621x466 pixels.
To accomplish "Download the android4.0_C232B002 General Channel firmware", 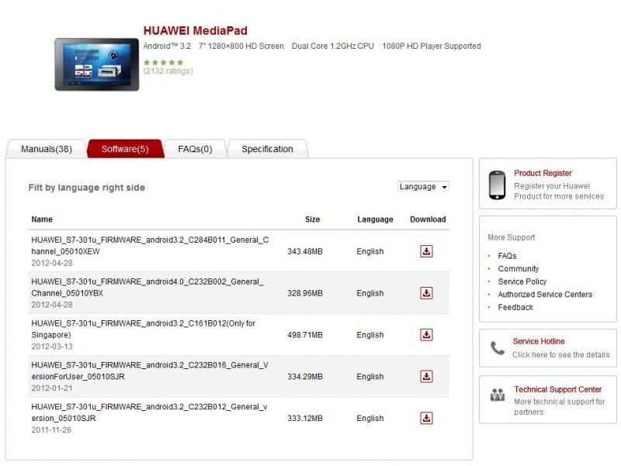I will pos(427,293).
